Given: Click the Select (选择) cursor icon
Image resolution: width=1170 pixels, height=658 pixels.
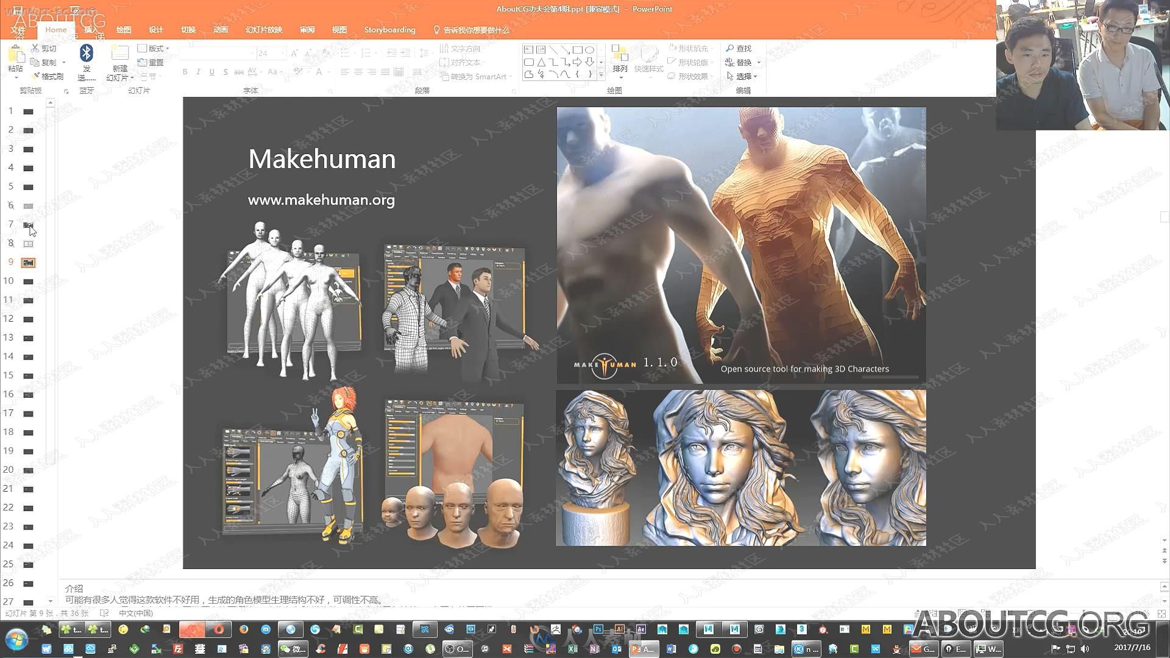Looking at the screenshot, I should pyautogui.click(x=730, y=76).
